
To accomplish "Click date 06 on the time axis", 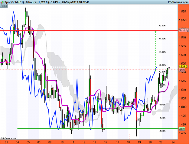I will (39, 142).
